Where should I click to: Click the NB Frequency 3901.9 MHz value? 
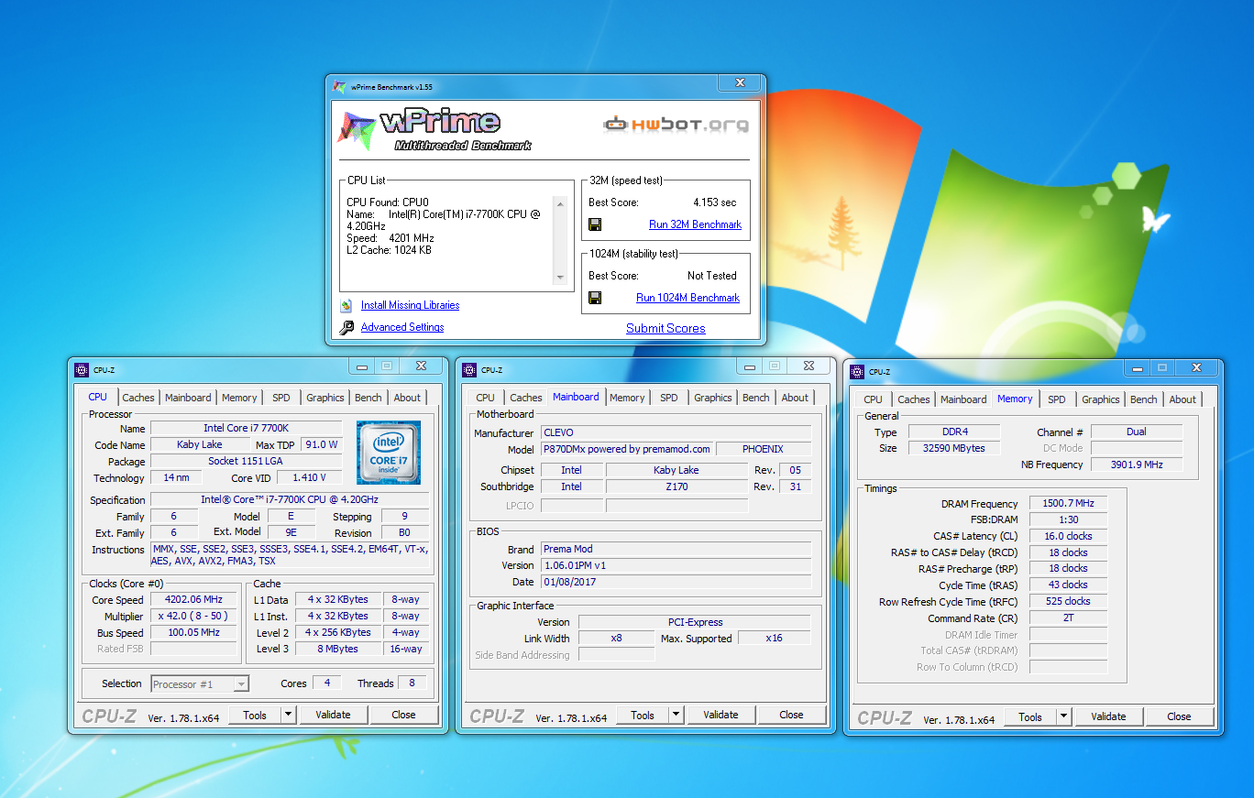pyautogui.click(x=1137, y=465)
